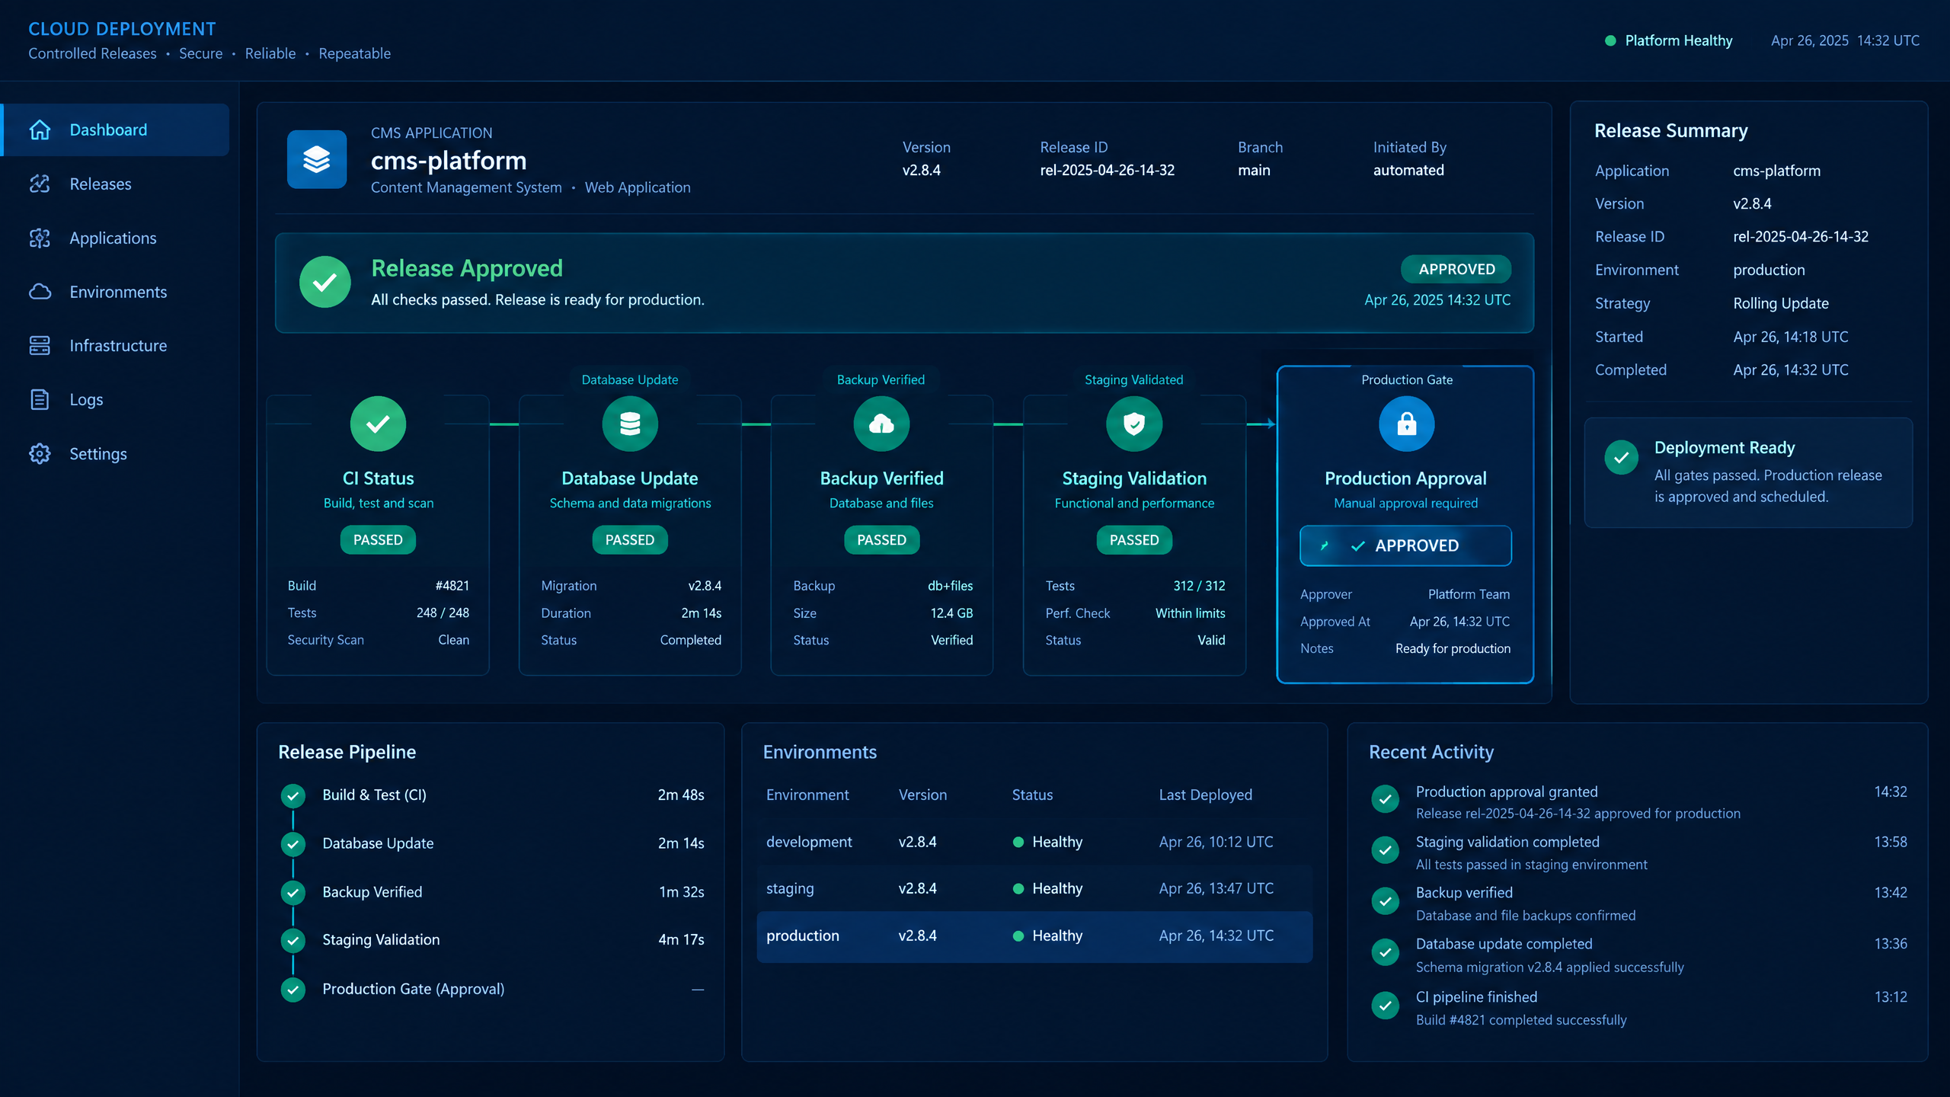Click the Backup Verified cloud icon

click(x=881, y=424)
